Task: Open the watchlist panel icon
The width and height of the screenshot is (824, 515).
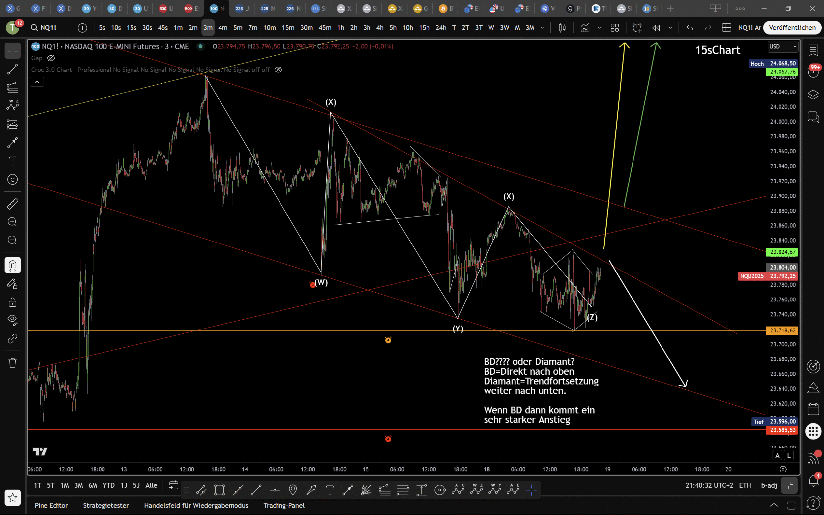Action: tap(813, 50)
